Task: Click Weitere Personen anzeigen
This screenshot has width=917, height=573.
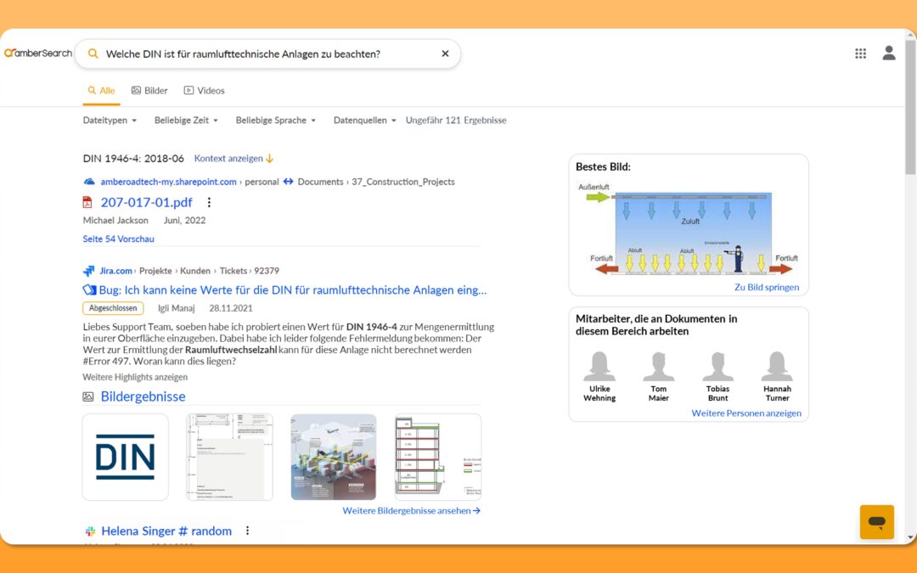Action: pos(746,413)
